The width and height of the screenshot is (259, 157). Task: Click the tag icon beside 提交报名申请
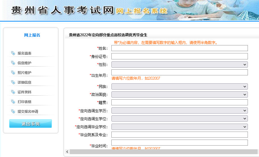[x=13, y=111]
